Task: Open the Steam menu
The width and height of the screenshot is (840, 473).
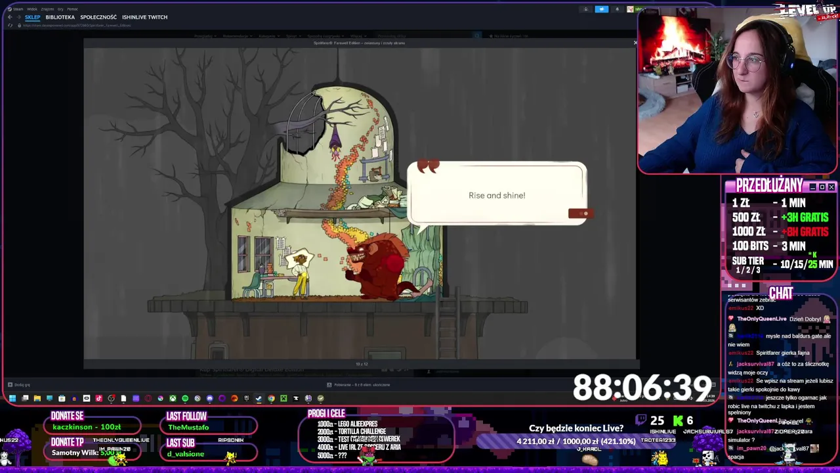Action: tap(18, 9)
